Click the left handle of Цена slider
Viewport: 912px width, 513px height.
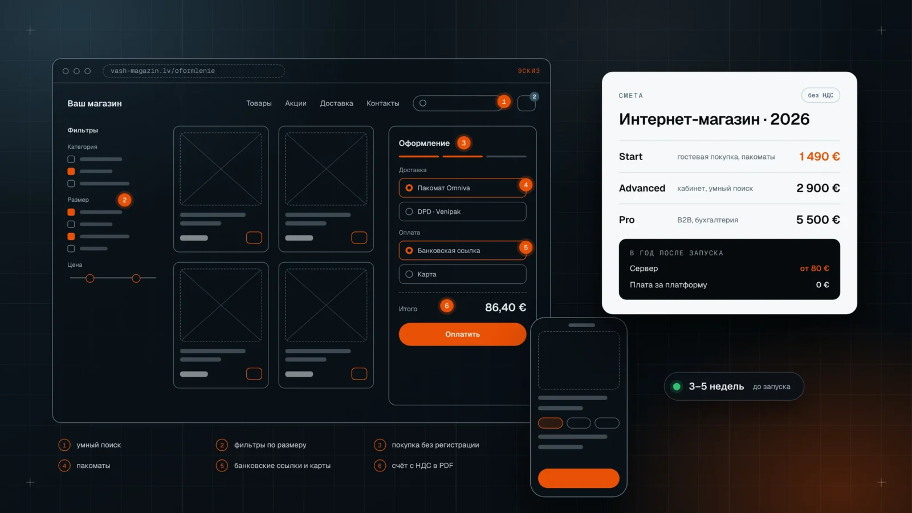[90, 278]
